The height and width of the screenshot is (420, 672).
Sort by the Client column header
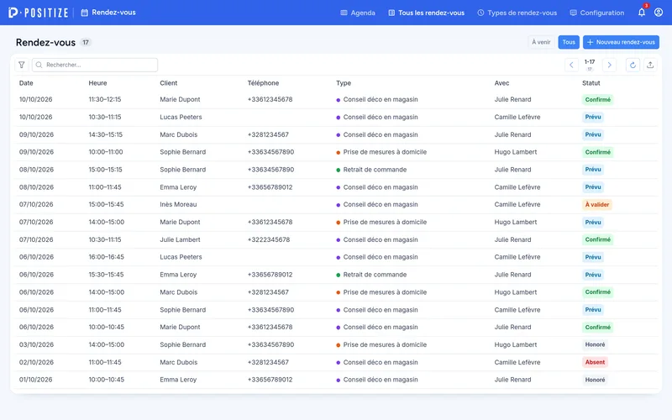tap(169, 83)
